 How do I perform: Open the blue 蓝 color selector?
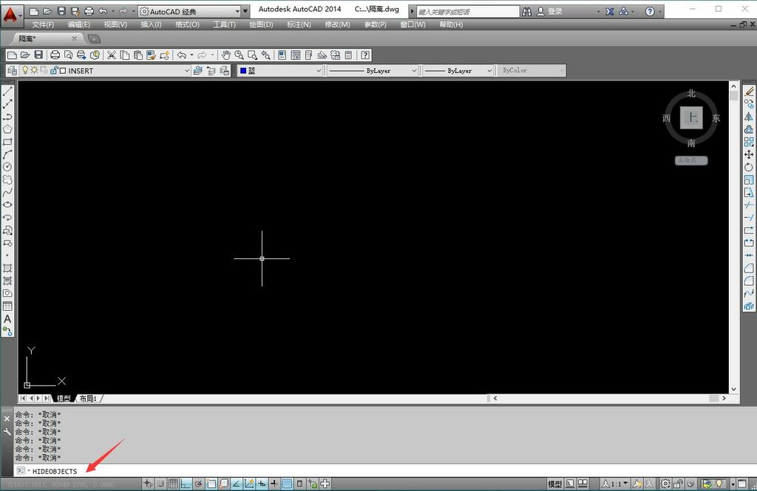pos(281,71)
